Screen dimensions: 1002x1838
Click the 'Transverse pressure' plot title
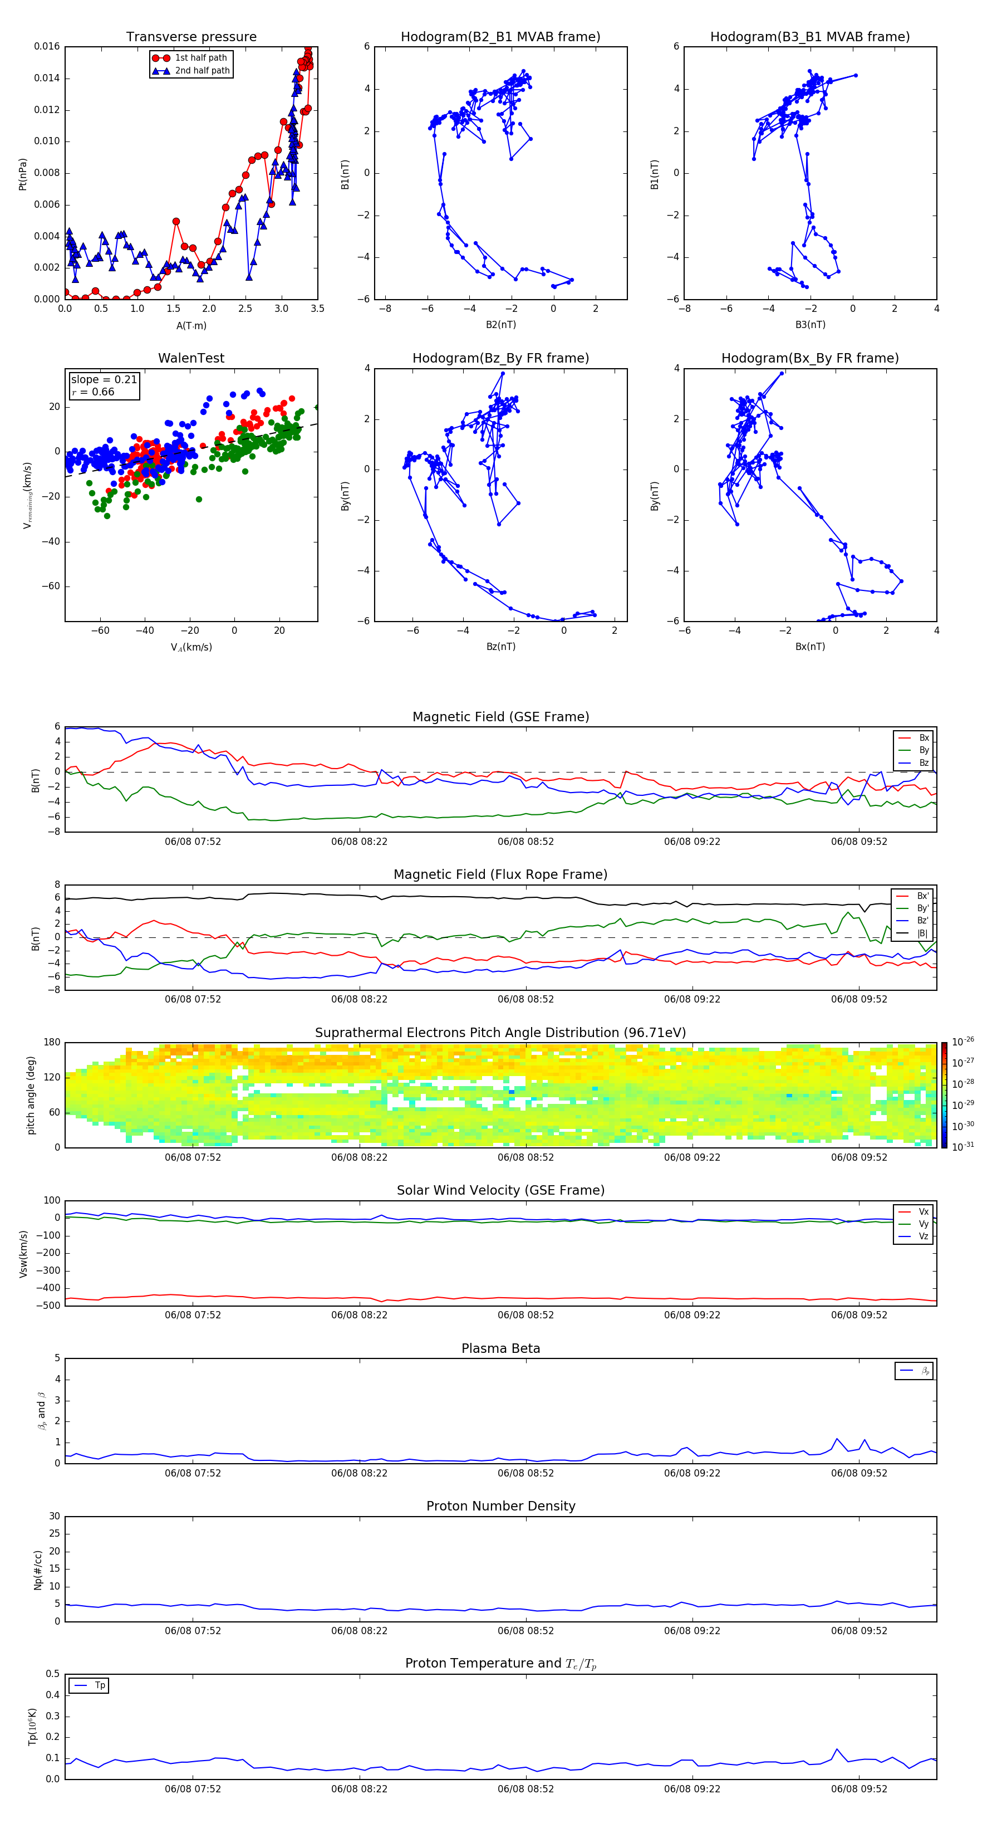coord(191,36)
